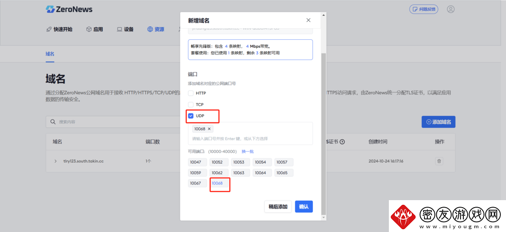The width and height of the screenshot is (506, 232).
Task: Select available port 10057
Action: click(283, 162)
